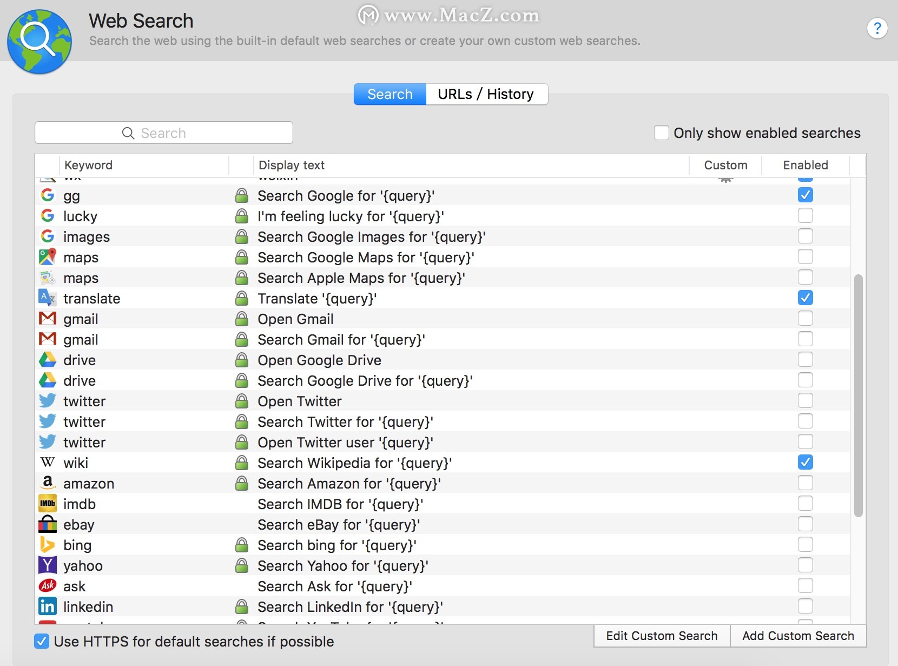Click the Google Drive icon for Open Google Drive
The height and width of the screenshot is (666, 898).
point(48,360)
